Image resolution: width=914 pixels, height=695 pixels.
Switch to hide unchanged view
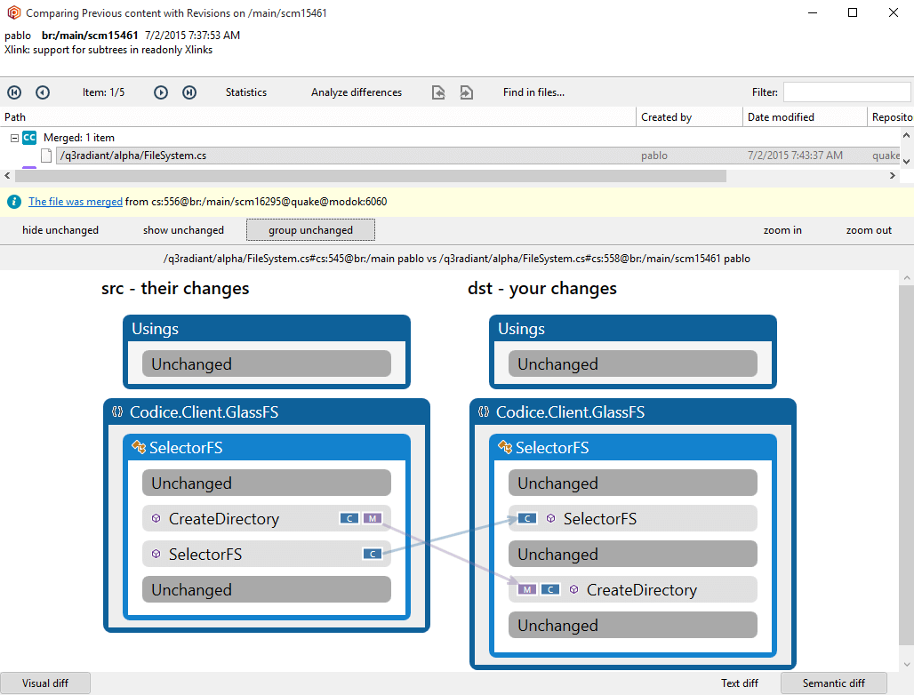point(60,229)
